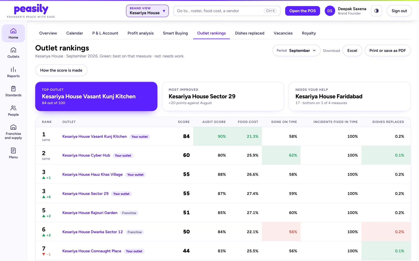Click the DS user avatar

point(330,11)
